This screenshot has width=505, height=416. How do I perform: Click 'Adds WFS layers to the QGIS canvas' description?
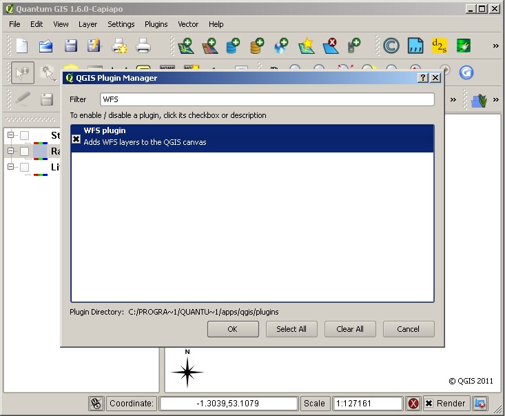pos(145,142)
